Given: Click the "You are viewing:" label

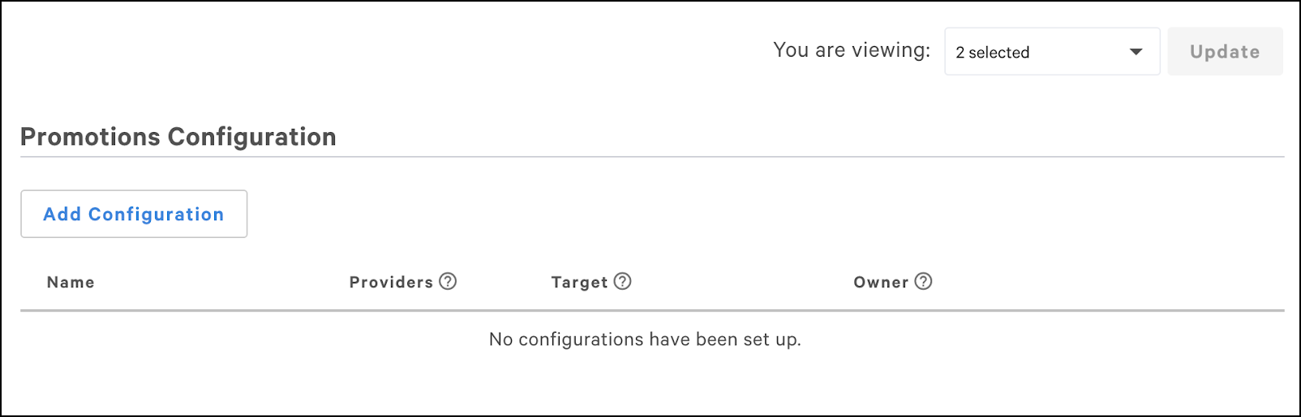Looking at the screenshot, I should click(852, 50).
